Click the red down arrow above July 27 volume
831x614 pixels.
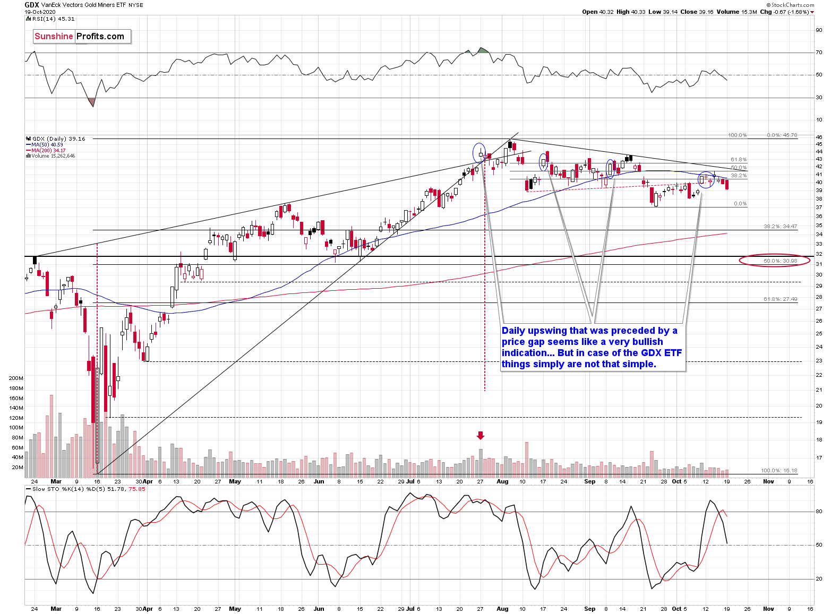[x=481, y=436]
